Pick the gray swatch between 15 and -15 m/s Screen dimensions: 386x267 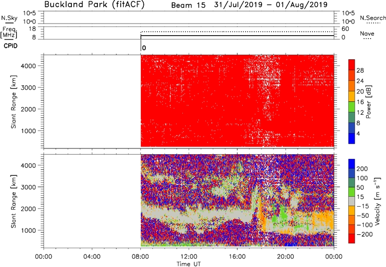[352, 201]
